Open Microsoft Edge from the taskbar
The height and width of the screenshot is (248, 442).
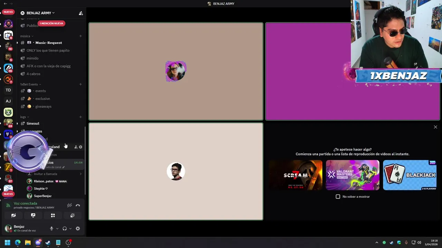click(18, 243)
